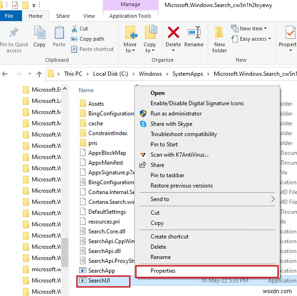Click the Pin to Quick access icon
Screen dimensions: 297x296
pyautogui.click(x=14, y=33)
